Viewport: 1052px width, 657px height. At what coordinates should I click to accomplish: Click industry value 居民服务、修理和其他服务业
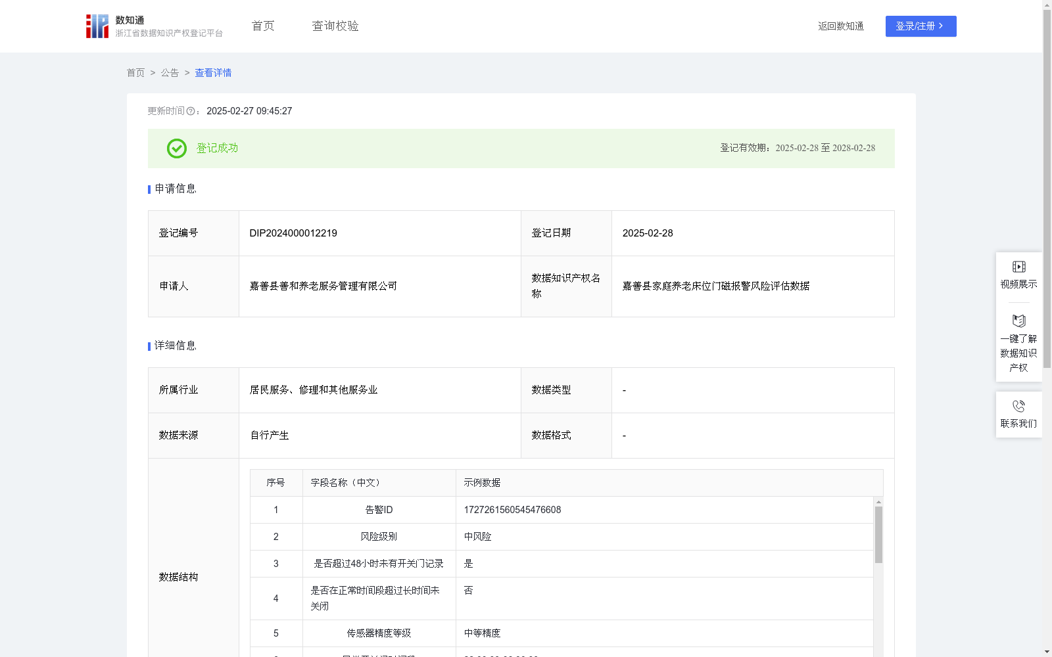coord(314,390)
